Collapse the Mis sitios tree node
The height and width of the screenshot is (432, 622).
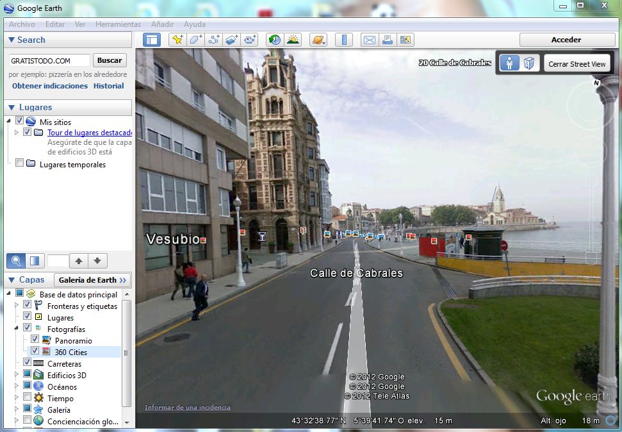pyautogui.click(x=9, y=121)
